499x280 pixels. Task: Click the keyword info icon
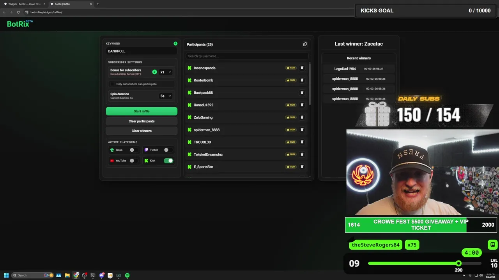pos(175,44)
